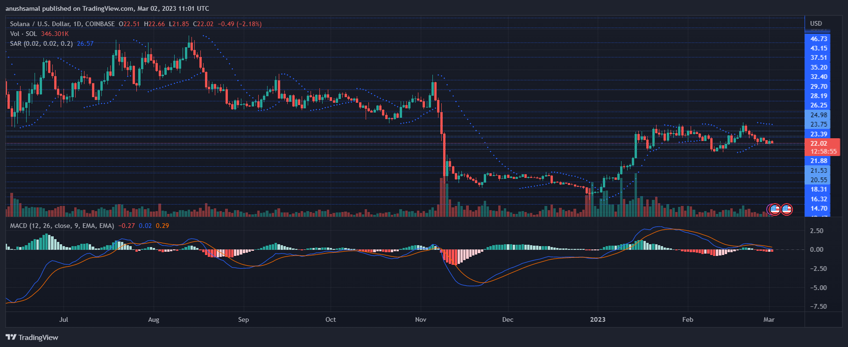Click the 23.39 price level label
The height and width of the screenshot is (347, 848).
pos(819,134)
